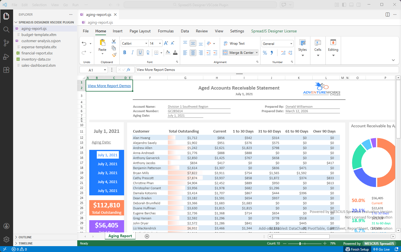The height and width of the screenshot is (252, 401).
Task: Click the Top Align icon
Action: coord(185,43)
